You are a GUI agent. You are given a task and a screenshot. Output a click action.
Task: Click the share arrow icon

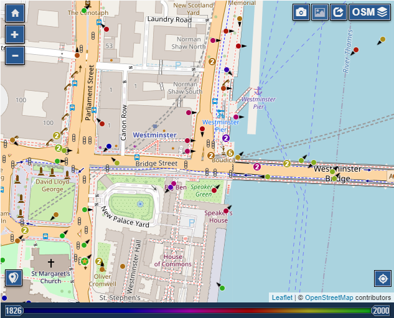[x=339, y=12]
